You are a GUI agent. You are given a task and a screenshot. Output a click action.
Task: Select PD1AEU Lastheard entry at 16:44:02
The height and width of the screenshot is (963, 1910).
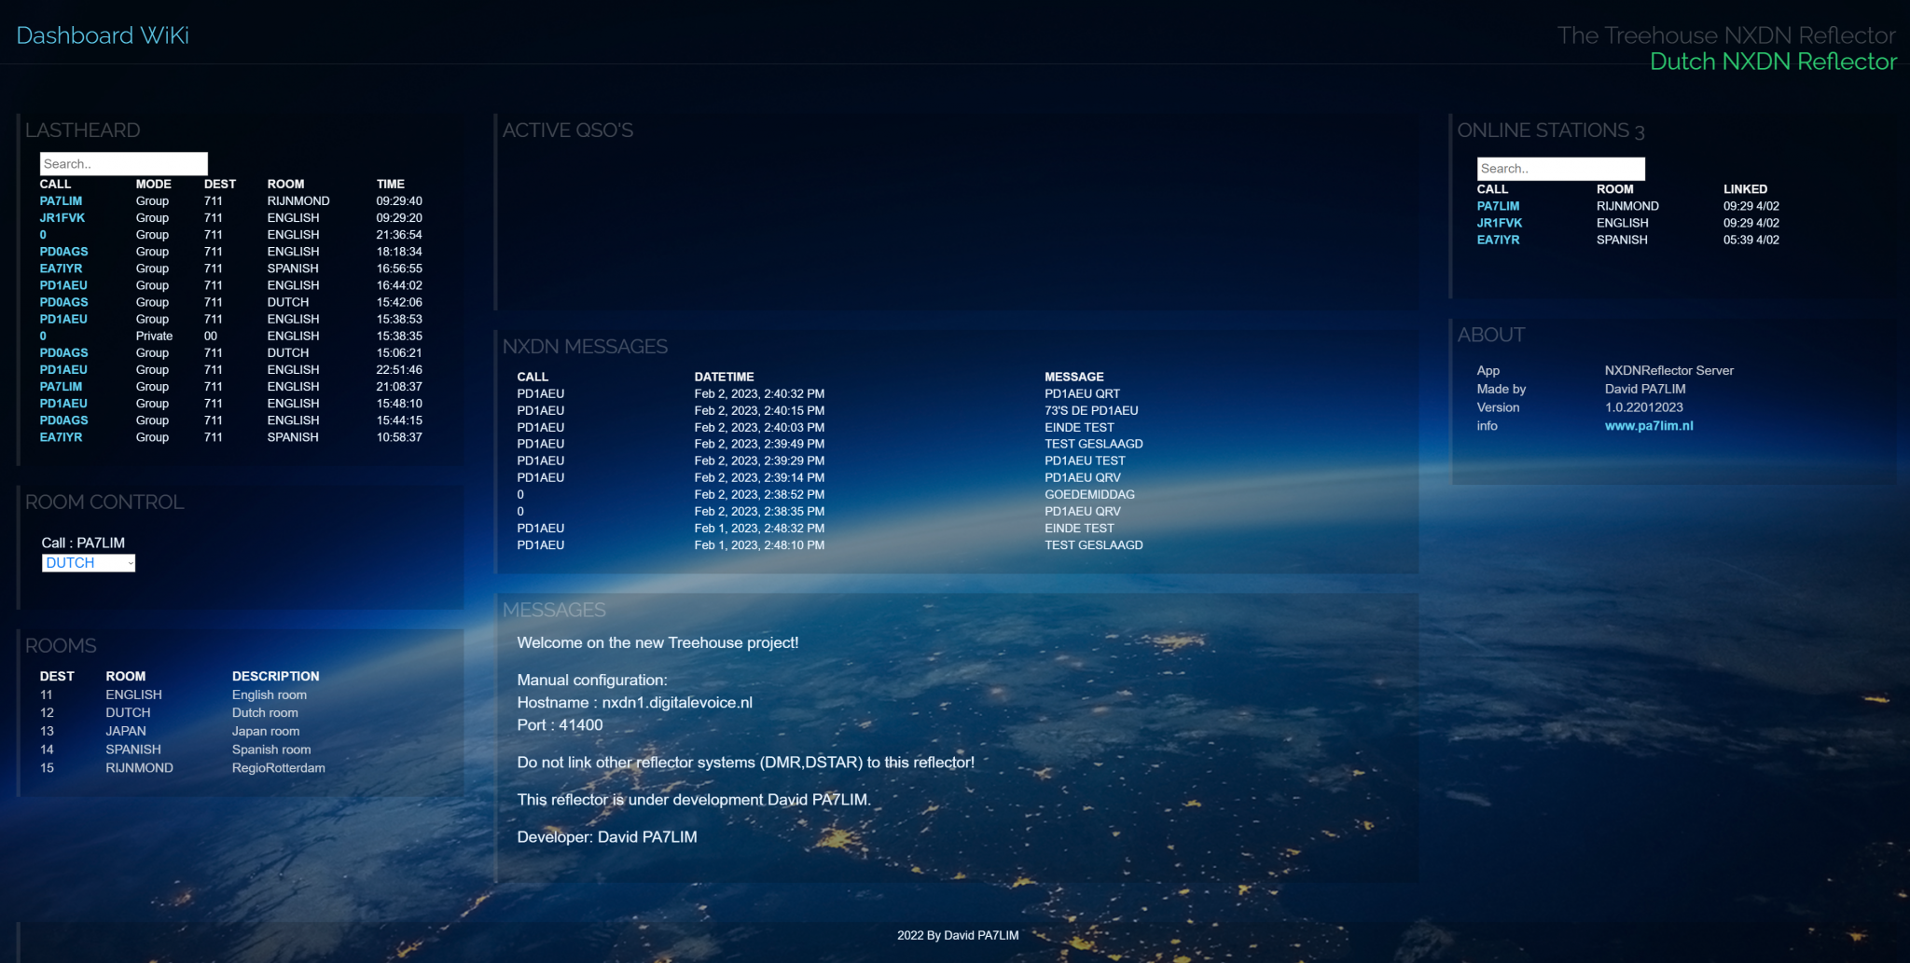[x=63, y=285]
